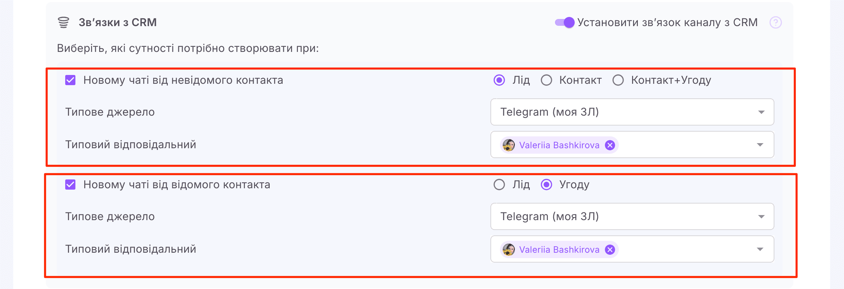This screenshot has width=844, height=289.
Task: Expand the first "Типовий відповідальний" dropdown
Action: pyautogui.click(x=760, y=144)
